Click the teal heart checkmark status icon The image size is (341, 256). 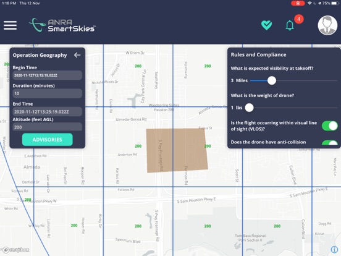point(266,25)
